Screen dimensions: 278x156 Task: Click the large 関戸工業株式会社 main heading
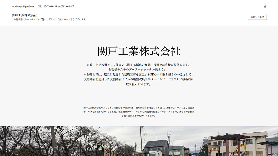139,51
